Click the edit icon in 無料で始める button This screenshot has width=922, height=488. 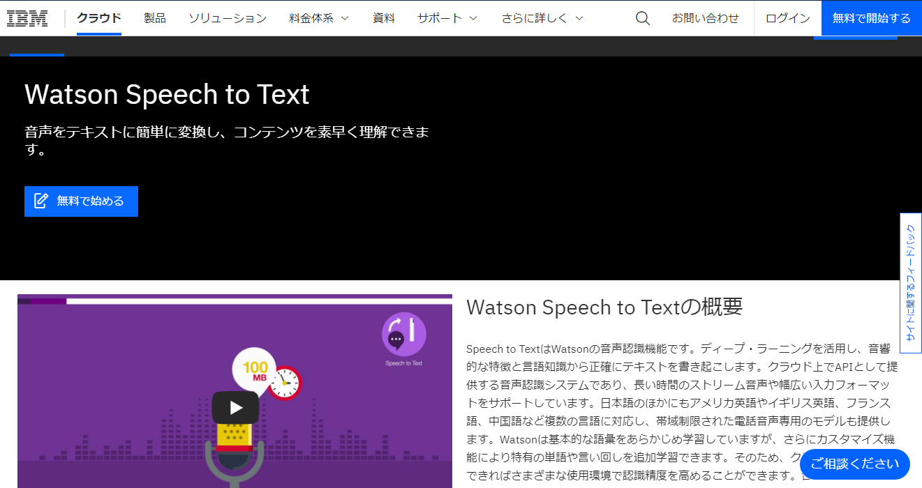coord(41,201)
